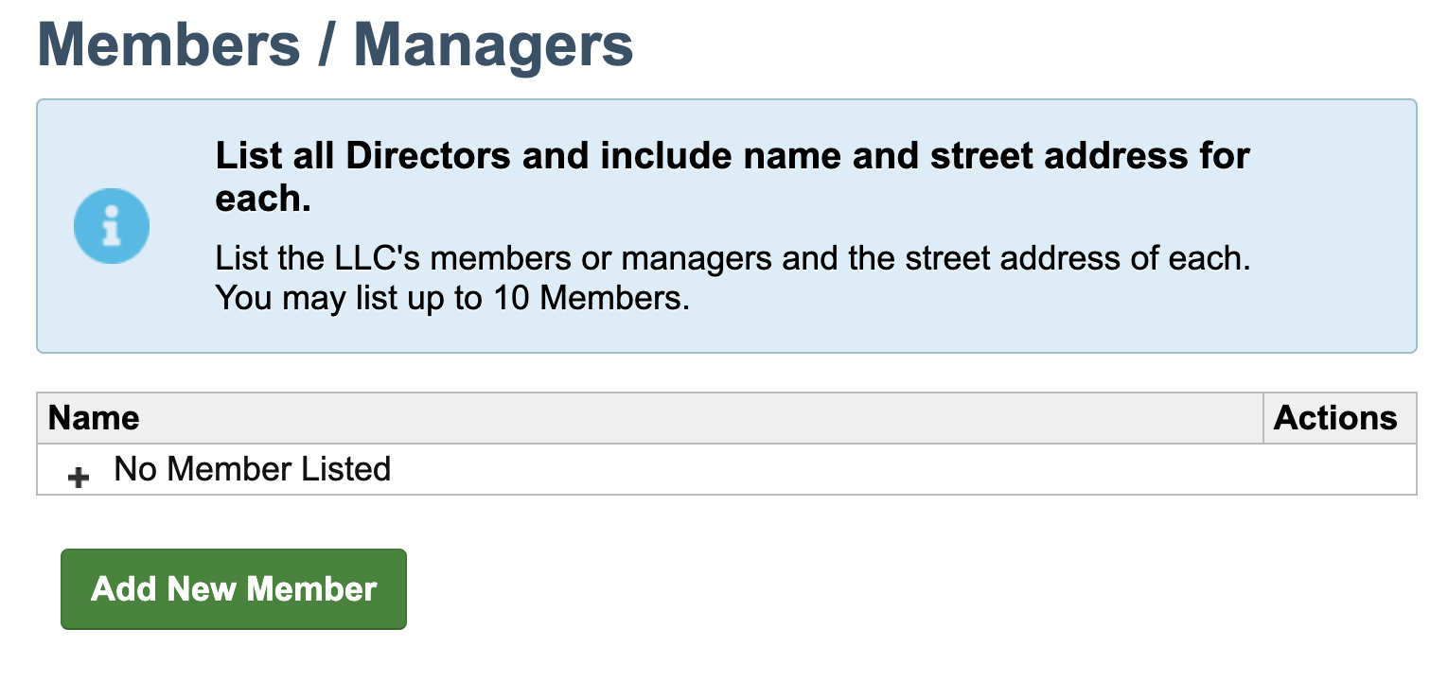Add a new member with the green button

[234, 588]
